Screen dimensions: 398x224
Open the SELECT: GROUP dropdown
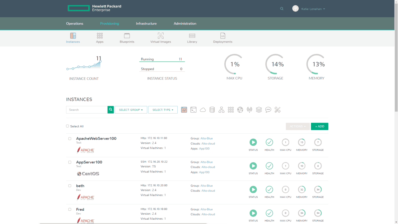tap(131, 110)
